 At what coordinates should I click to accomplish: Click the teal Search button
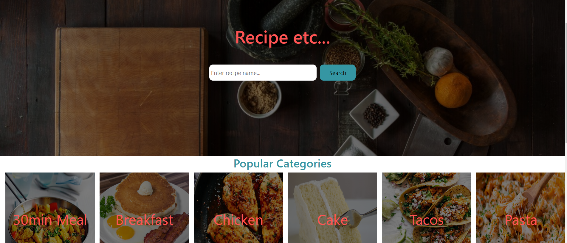(x=337, y=73)
